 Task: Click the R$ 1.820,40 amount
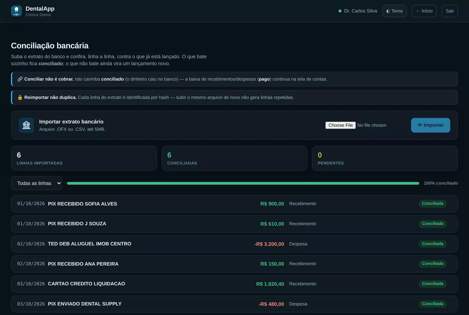(270, 284)
